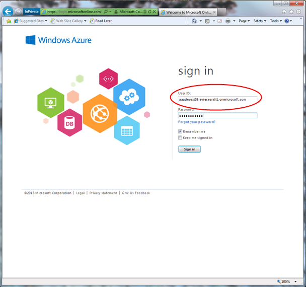Click the green virtual machine hexagon icon
306x287 pixels.
51,103
